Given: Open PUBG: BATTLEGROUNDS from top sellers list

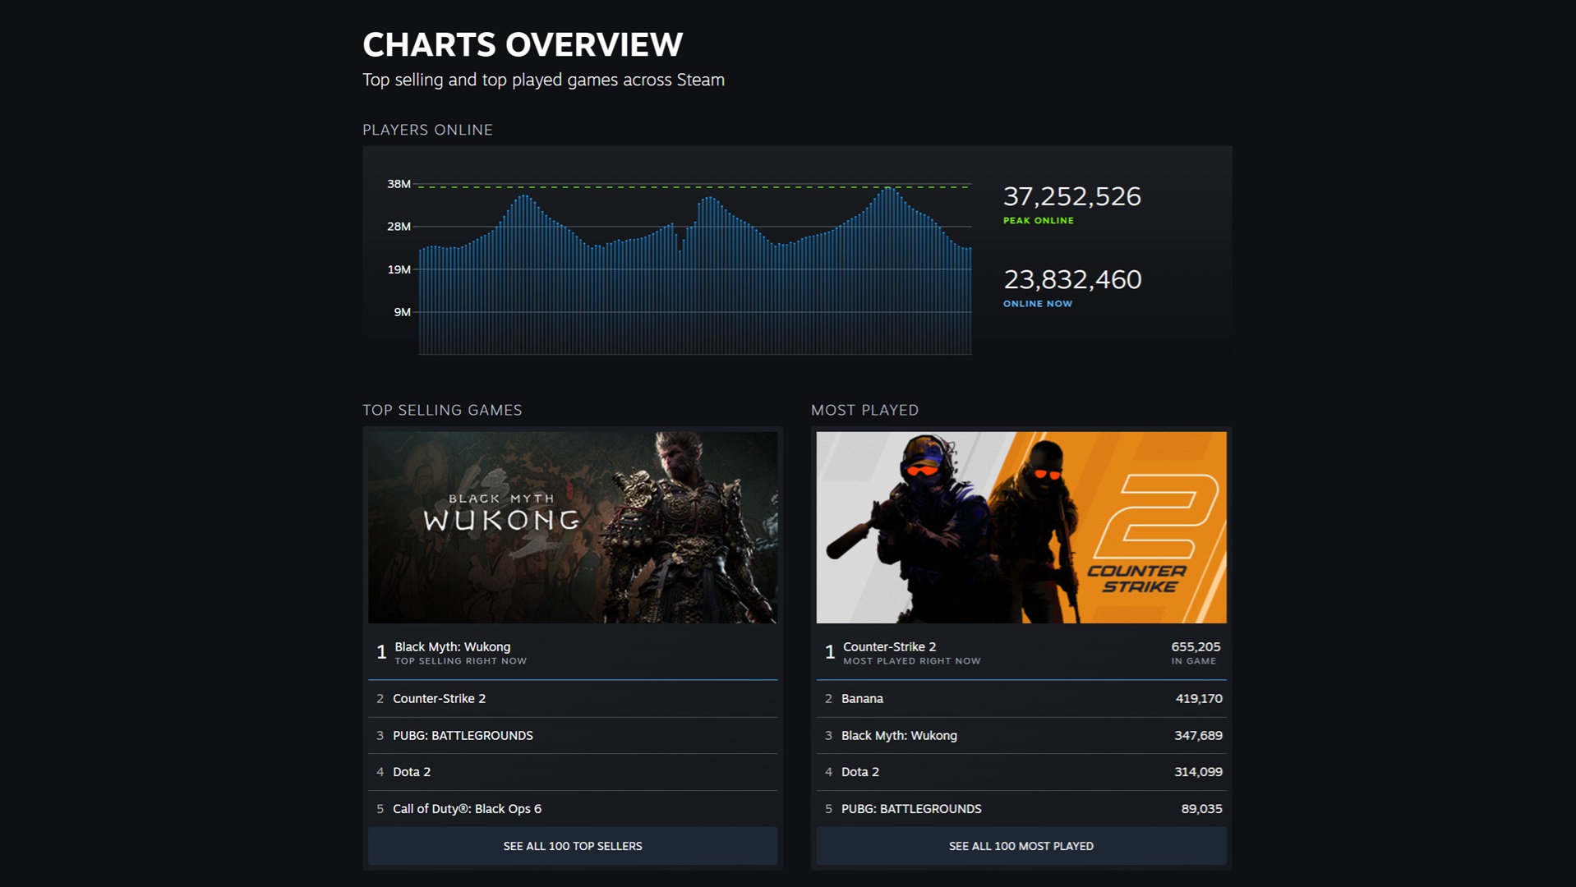Looking at the screenshot, I should tap(463, 735).
